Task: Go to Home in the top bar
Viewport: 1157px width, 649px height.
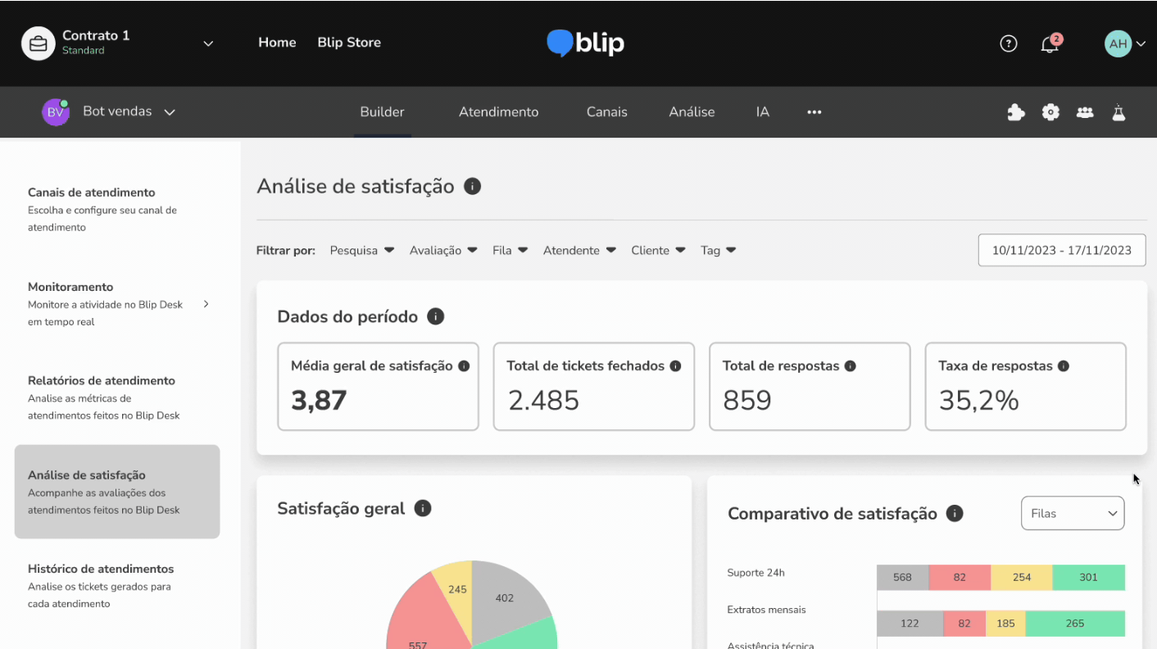Action: click(277, 43)
